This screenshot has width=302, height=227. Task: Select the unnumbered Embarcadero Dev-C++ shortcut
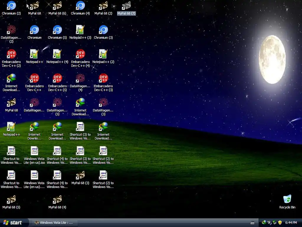(34, 83)
